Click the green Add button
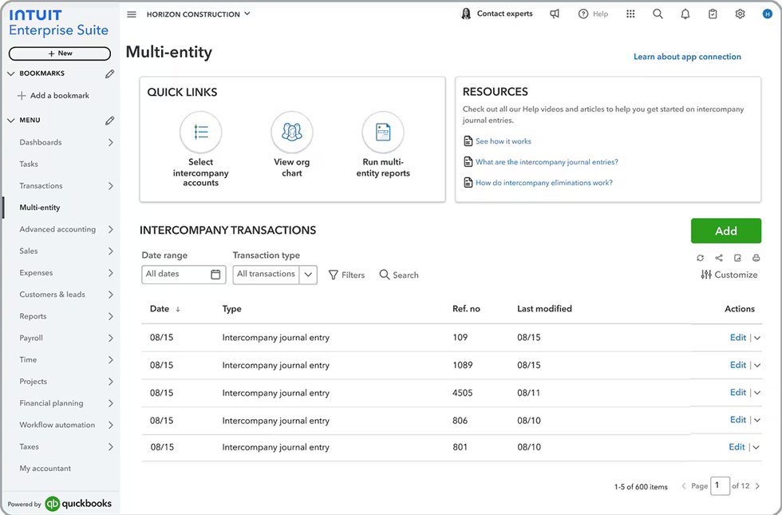Screen dimensions: 782x515 click(725, 231)
